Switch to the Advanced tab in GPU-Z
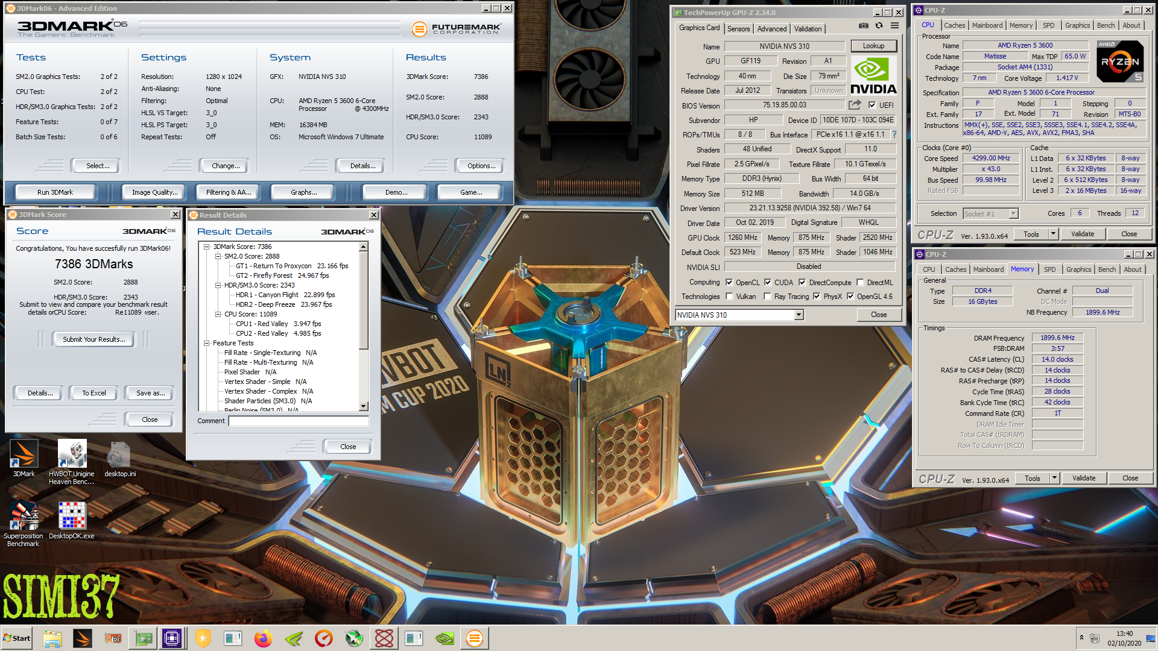 click(772, 28)
